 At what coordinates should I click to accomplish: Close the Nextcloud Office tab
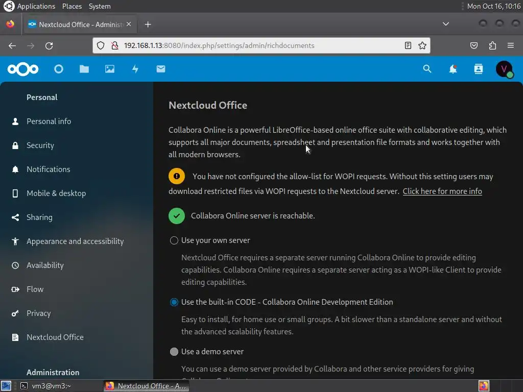(x=129, y=24)
